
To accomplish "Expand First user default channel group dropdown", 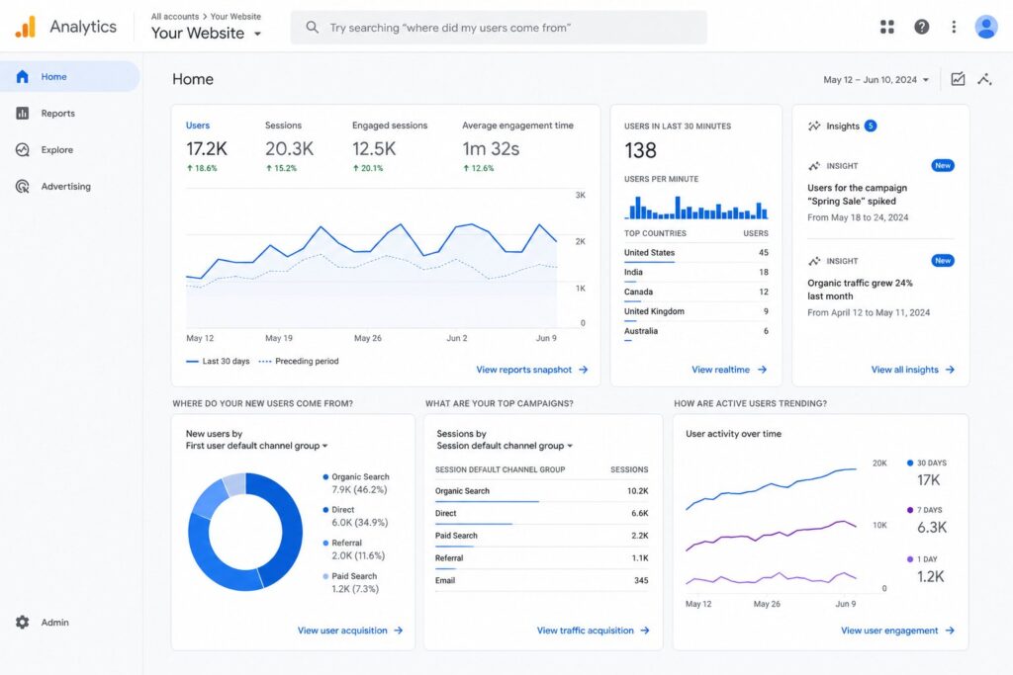I will 256,446.
